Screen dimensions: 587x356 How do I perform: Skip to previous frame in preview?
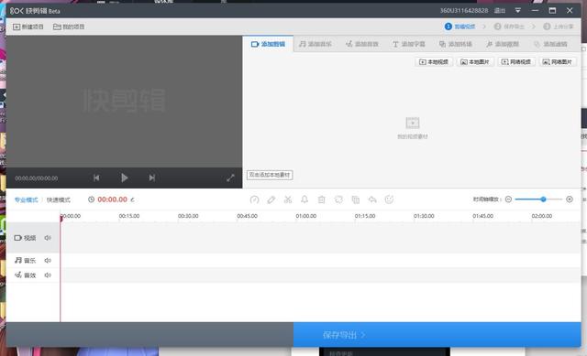coord(96,178)
